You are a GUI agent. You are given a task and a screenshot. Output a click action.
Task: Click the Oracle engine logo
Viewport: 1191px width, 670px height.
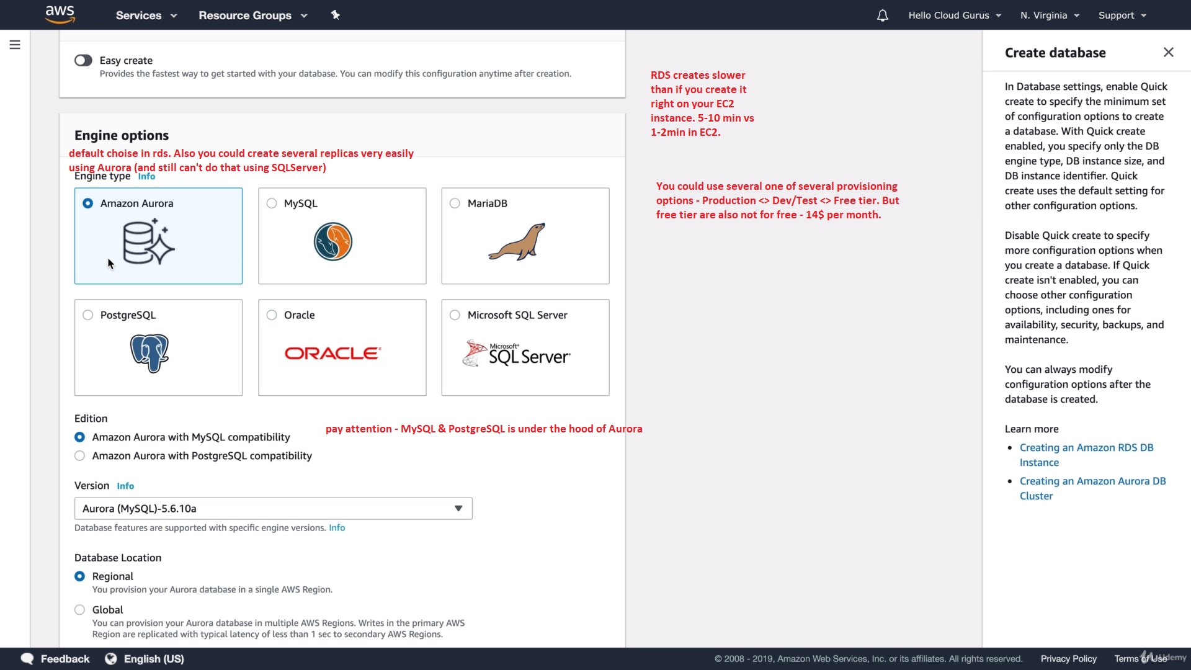pos(333,353)
